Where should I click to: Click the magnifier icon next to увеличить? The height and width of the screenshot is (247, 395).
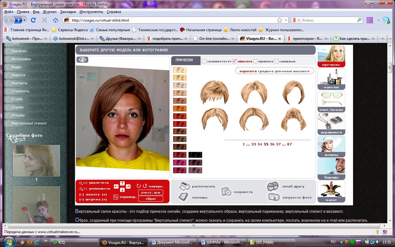(x=81, y=183)
